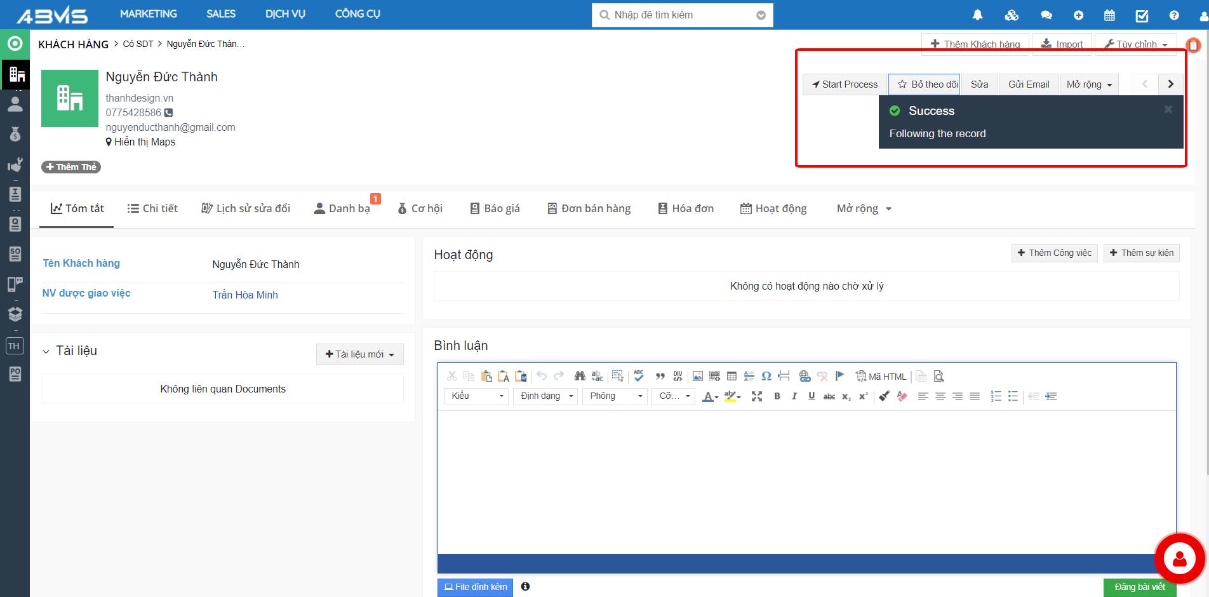Switch to the Chi tiết tab
The height and width of the screenshot is (597, 1209).
click(152, 208)
